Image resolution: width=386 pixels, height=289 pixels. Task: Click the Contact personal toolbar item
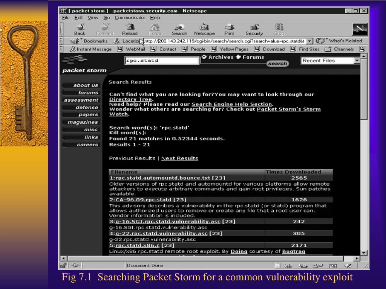pyautogui.click(x=164, y=49)
